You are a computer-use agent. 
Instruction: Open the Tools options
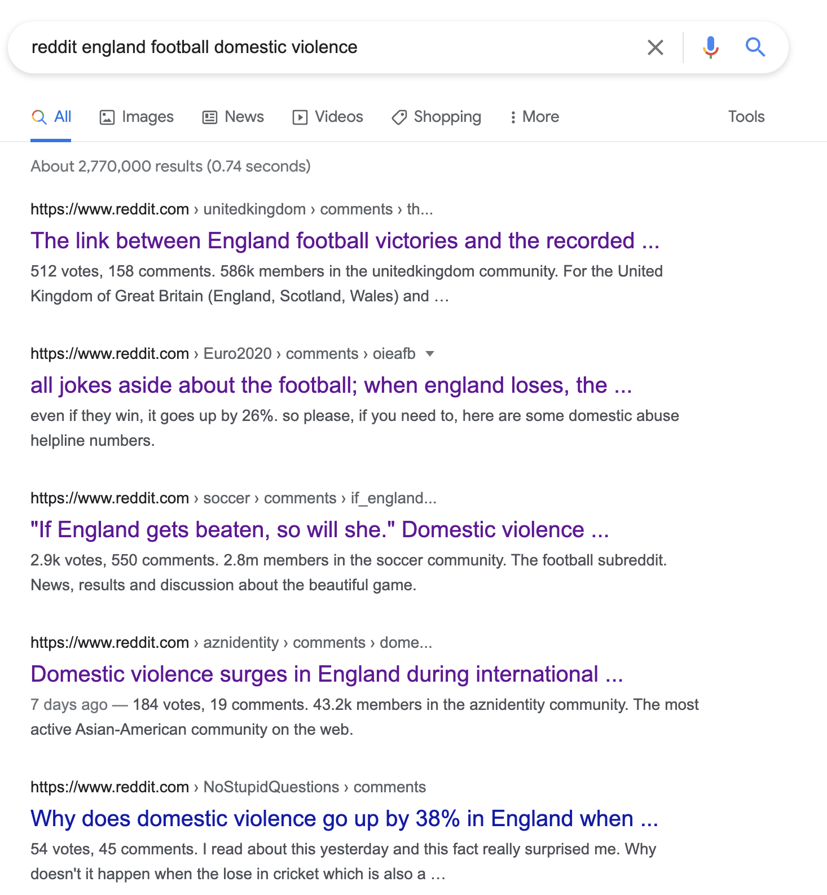coord(746,117)
